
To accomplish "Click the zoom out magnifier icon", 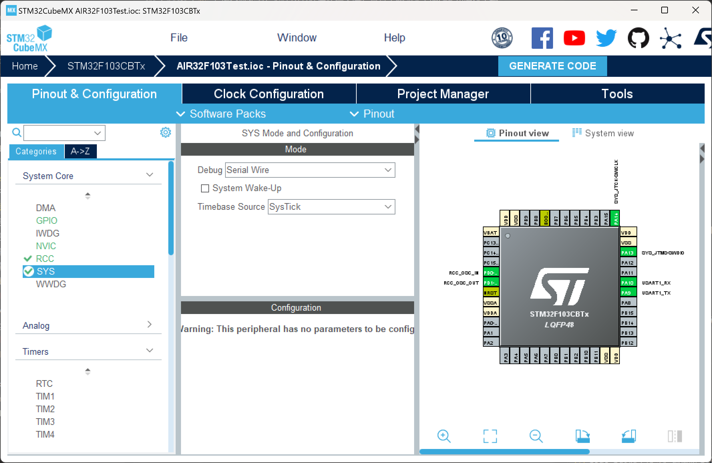I will [x=536, y=436].
